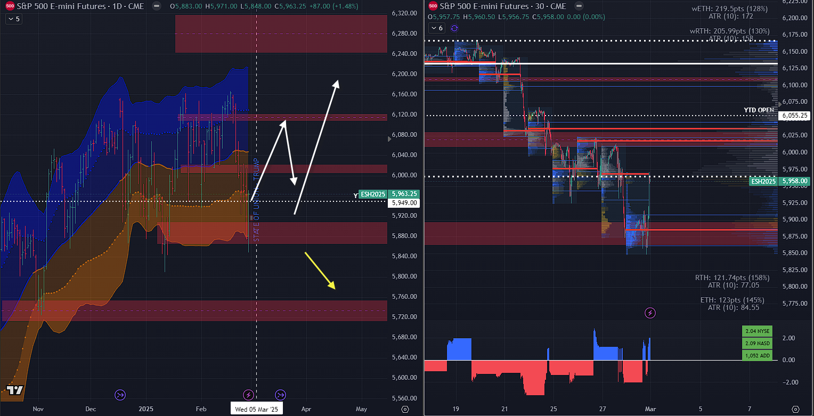Click the H5,960.50 high value on the 30-minute chart
The height and width of the screenshot is (416, 814).
[479, 17]
